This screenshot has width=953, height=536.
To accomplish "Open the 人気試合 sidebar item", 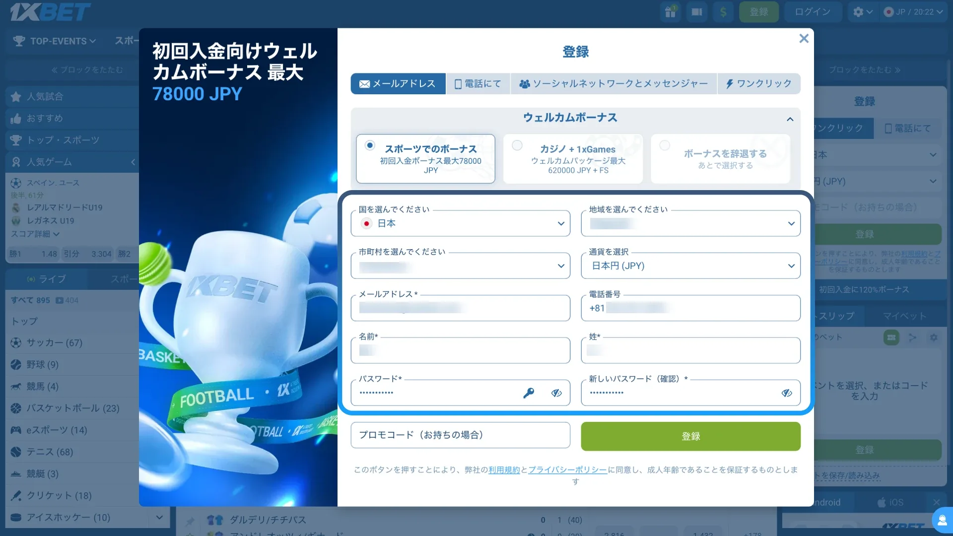I will 72,97.
